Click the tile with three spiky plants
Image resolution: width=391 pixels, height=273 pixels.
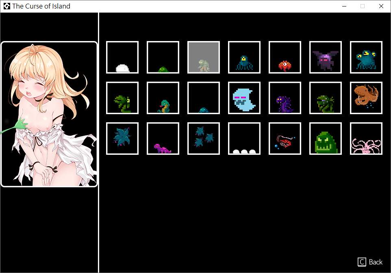point(204,139)
